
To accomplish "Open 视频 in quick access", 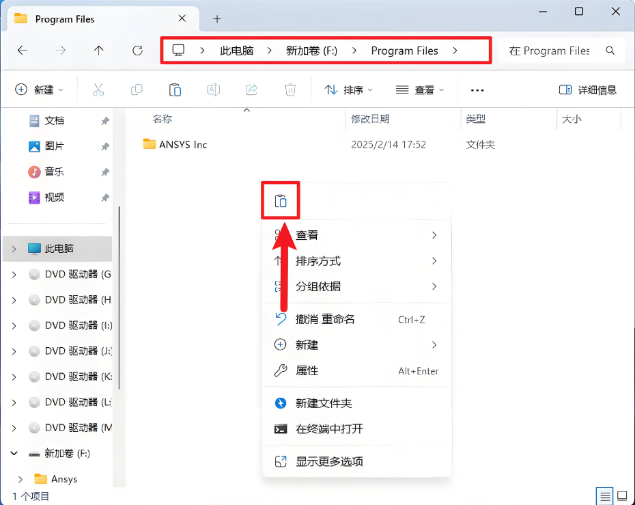I will [54, 197].
